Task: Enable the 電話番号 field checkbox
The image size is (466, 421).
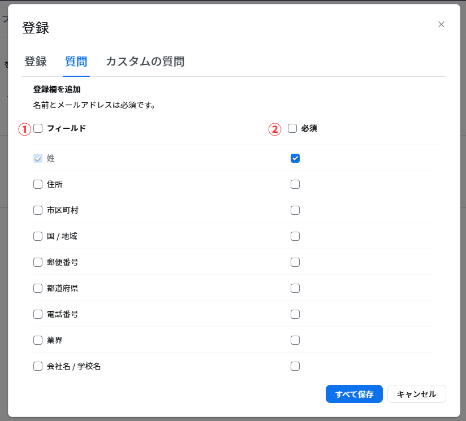Action: click(x=38, y=314)
